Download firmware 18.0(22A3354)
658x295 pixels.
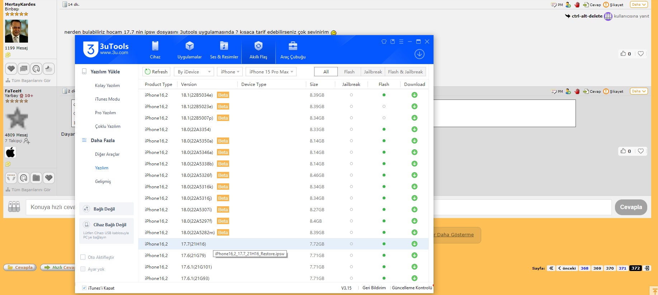pyautogui.click(x=415, y=129)
